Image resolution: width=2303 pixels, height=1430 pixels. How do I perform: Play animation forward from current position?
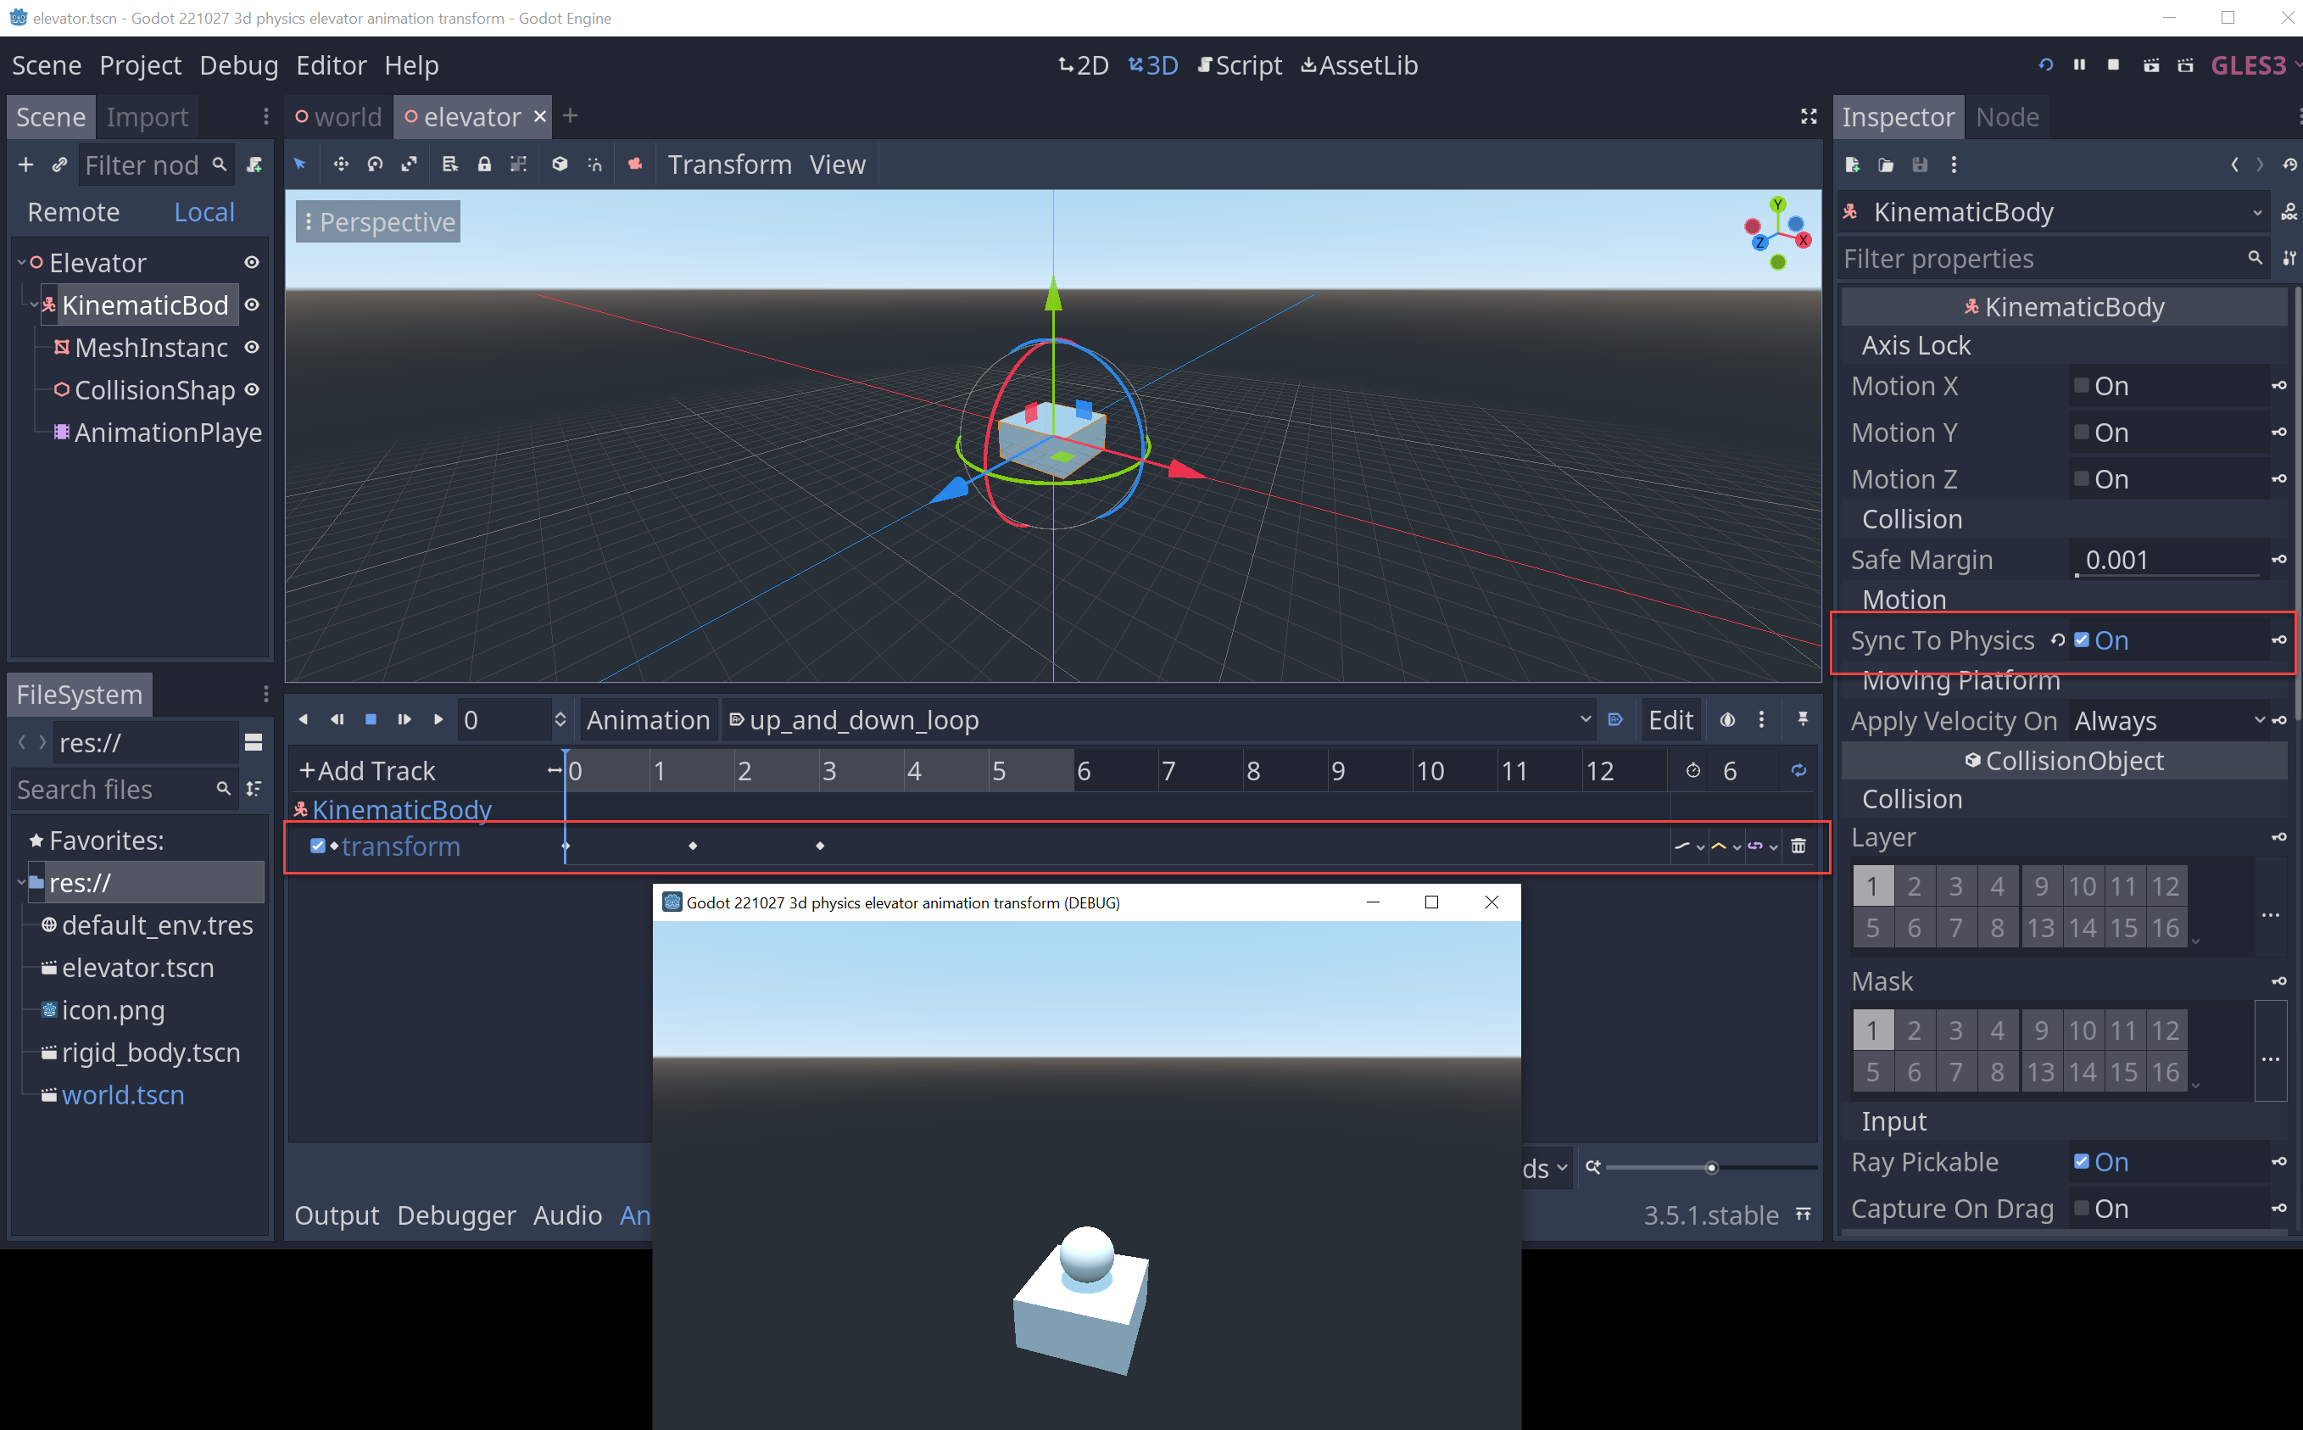(438, 720)
